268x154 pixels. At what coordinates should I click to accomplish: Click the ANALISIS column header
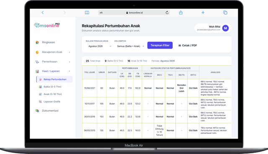coord(215,72)
